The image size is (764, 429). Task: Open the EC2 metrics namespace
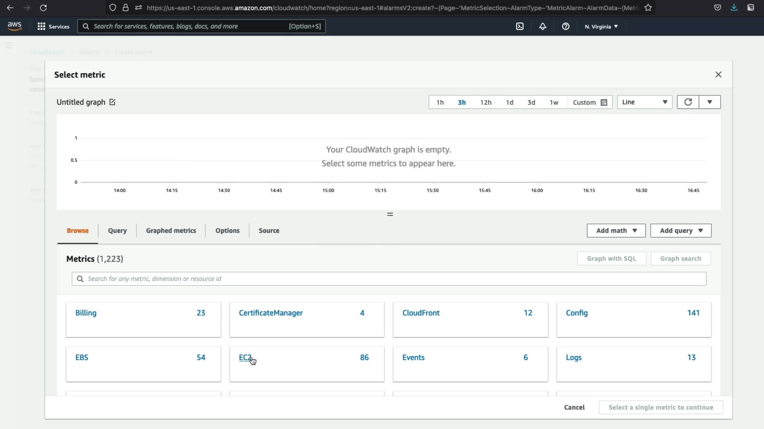pyautogui.click(x=245, y=357)
